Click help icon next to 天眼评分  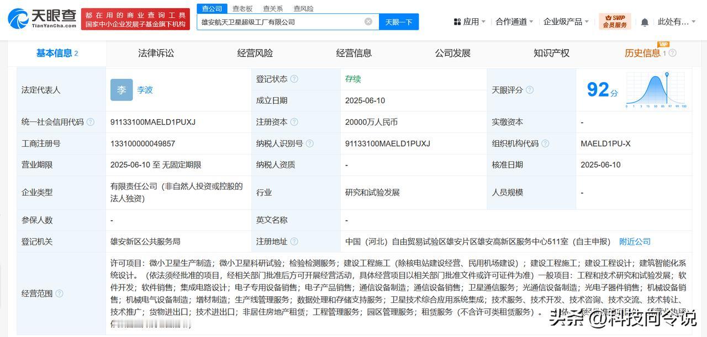tap(530, 90)
